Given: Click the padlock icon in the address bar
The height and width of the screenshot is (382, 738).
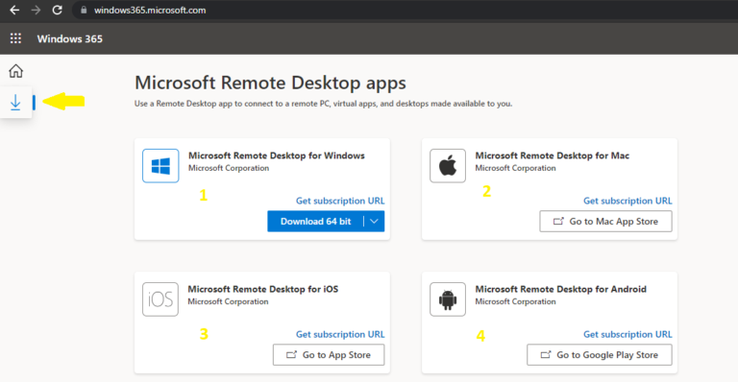Looking at the screenshot, I should (84, 10).
